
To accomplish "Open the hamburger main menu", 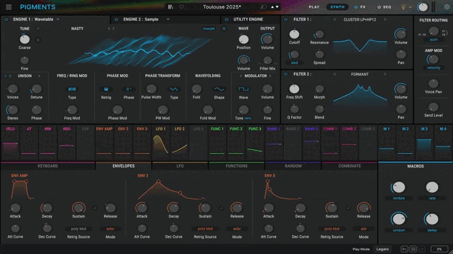I will coord(9,7).
